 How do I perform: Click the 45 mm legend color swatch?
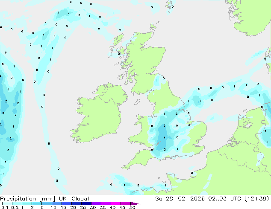(x=125, y=203)
